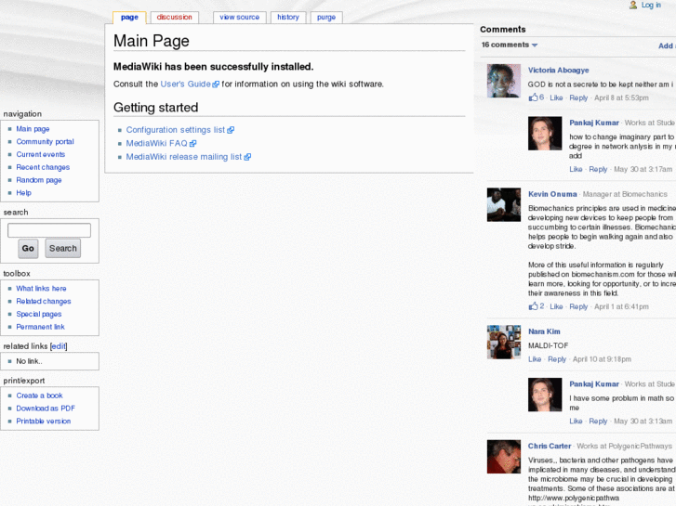Reply to Pankaj Kumar's 3:17am comment
676x506 pixels.
click(598, 169)
